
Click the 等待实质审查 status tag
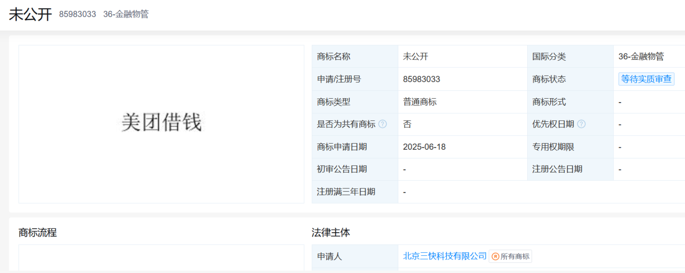coord(646,79)
